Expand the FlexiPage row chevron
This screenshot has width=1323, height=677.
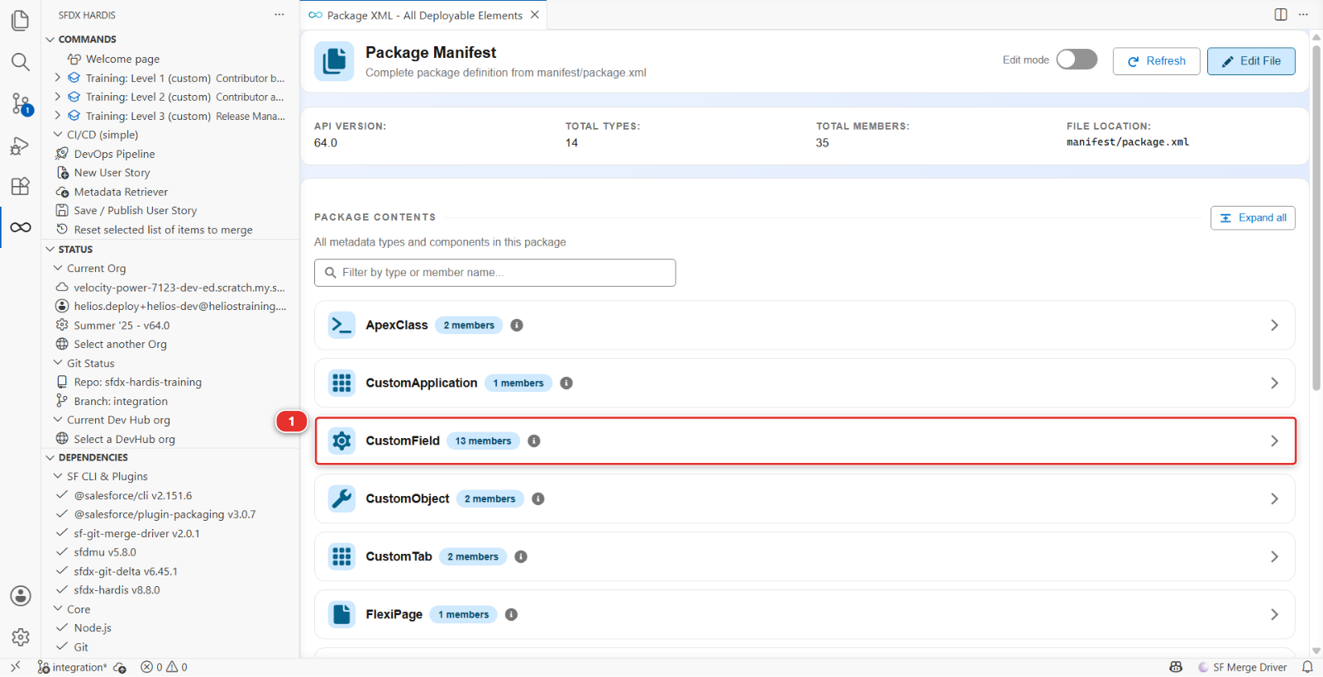(1274, 615)
